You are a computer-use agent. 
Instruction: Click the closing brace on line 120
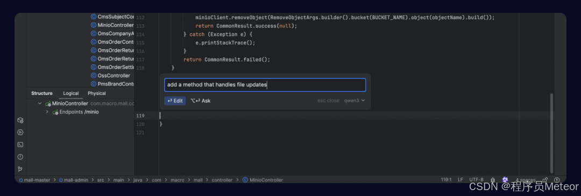[x=161, y=124]
